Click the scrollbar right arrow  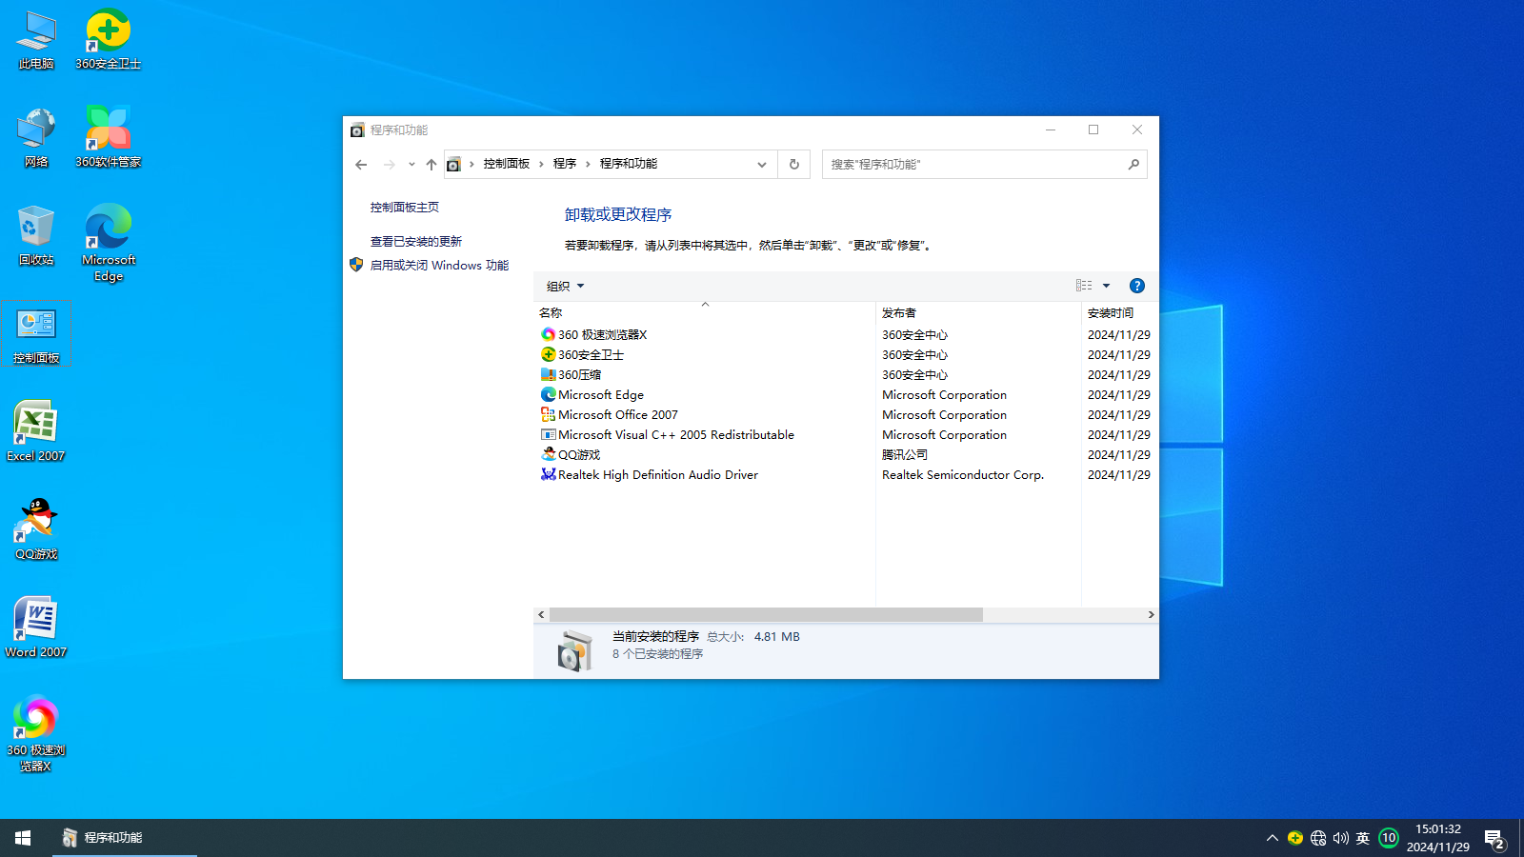pos(1151,615)
